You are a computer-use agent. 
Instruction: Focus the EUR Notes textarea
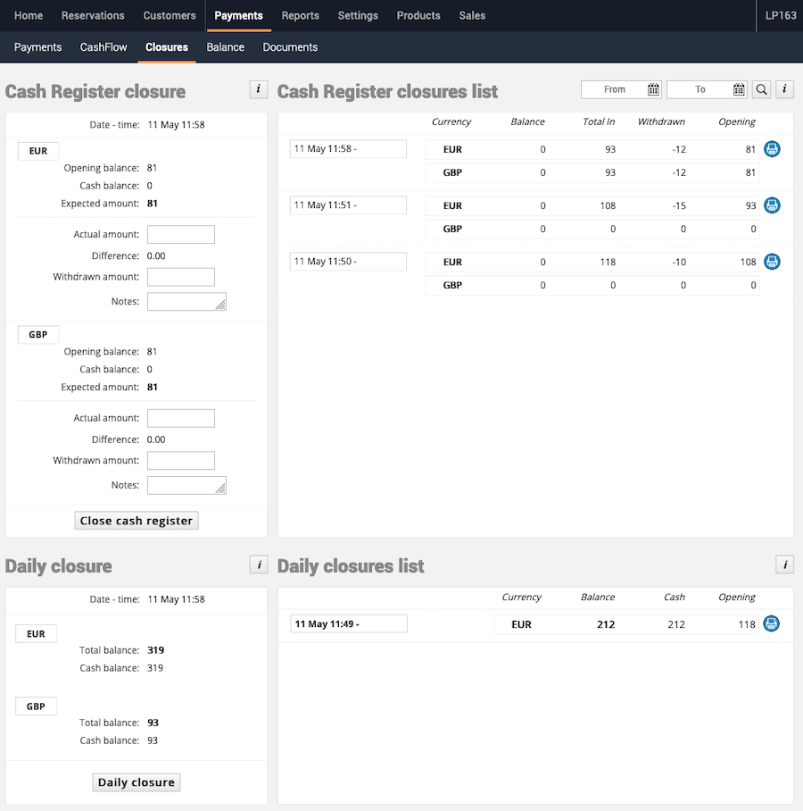[x=186, y=302]
